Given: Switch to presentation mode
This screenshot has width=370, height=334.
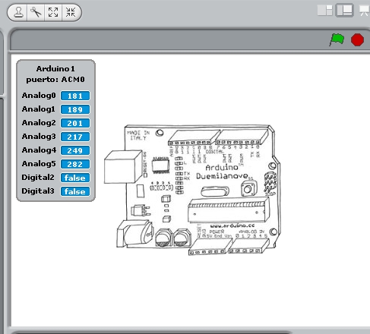Looking at the screenshot, I should click(364, 11).
